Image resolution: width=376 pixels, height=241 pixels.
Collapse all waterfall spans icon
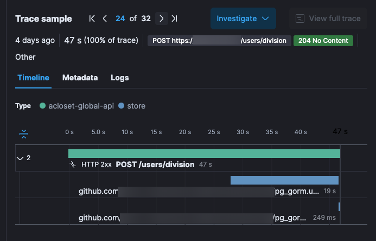point(23,133)
